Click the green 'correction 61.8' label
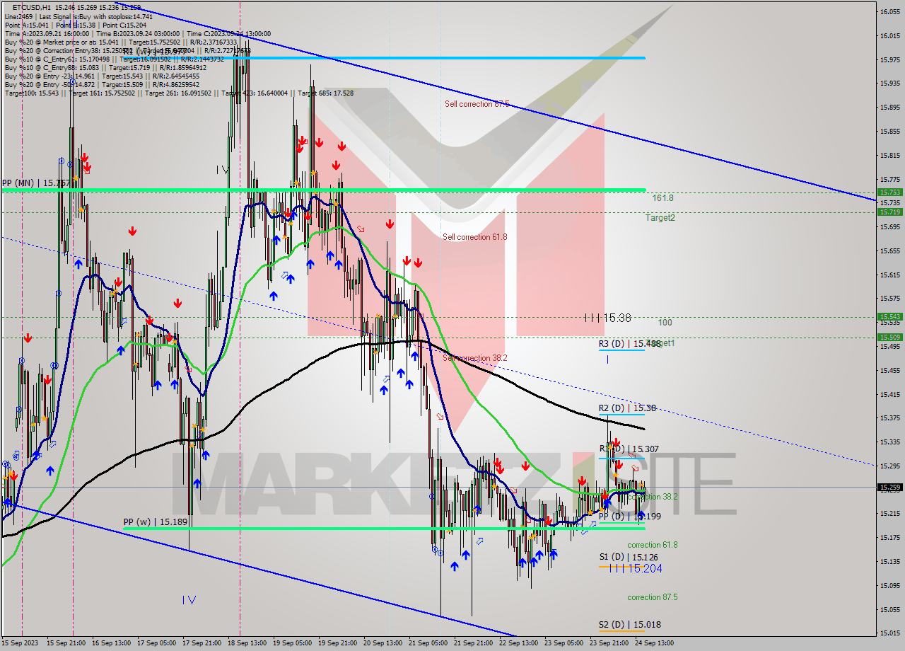This screenshot has height=651, width=905. [x=652, y=545]
